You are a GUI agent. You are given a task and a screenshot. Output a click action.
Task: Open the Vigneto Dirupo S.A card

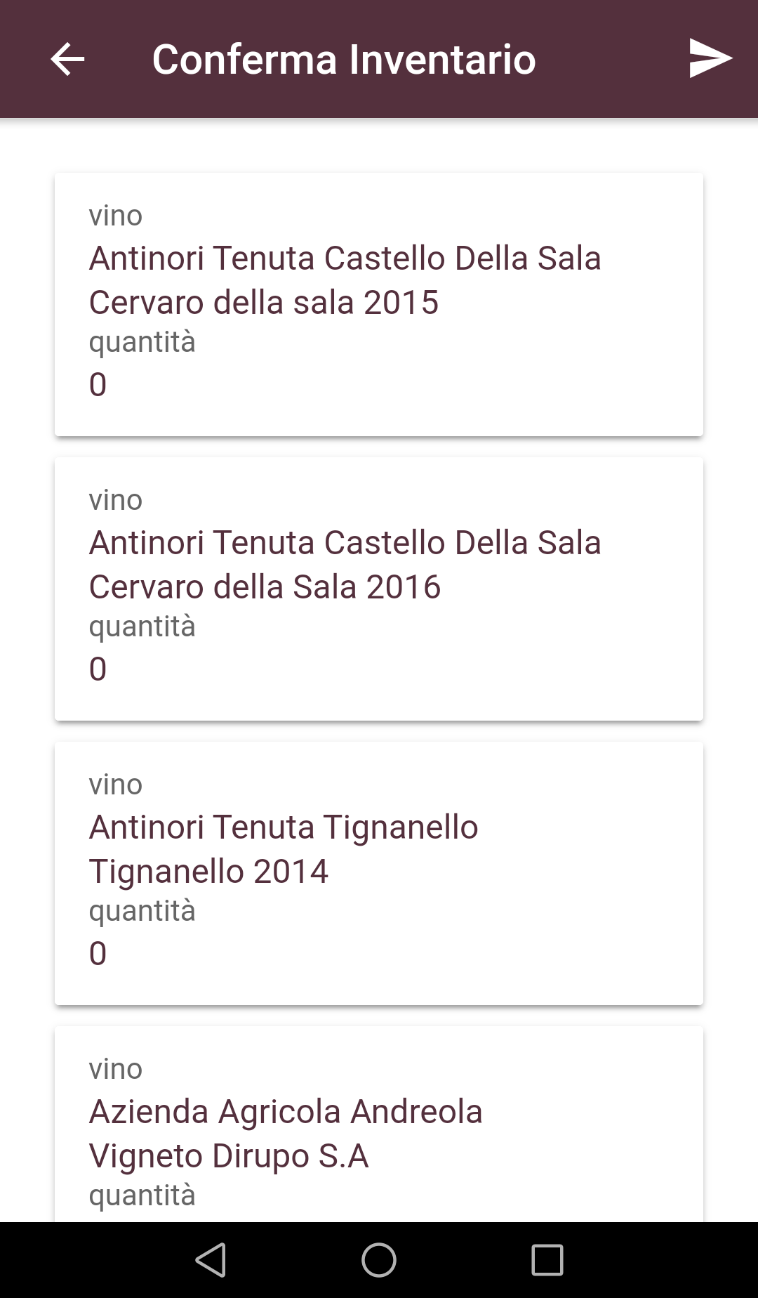[x=379, y=1124]
